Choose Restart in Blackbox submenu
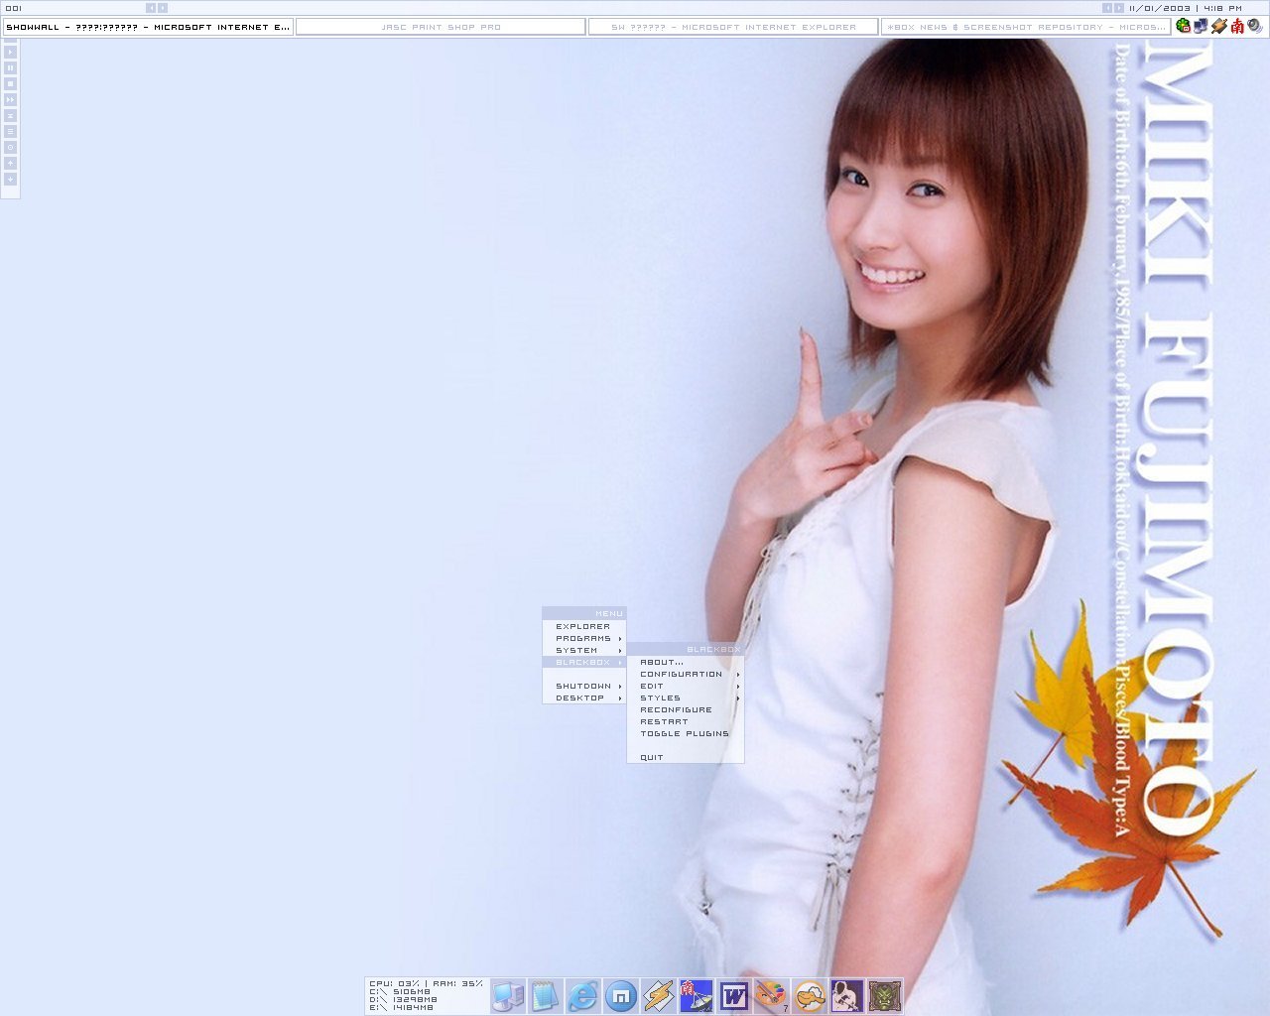Screen dimensions: 1270x1016 [x=686, y=721]
